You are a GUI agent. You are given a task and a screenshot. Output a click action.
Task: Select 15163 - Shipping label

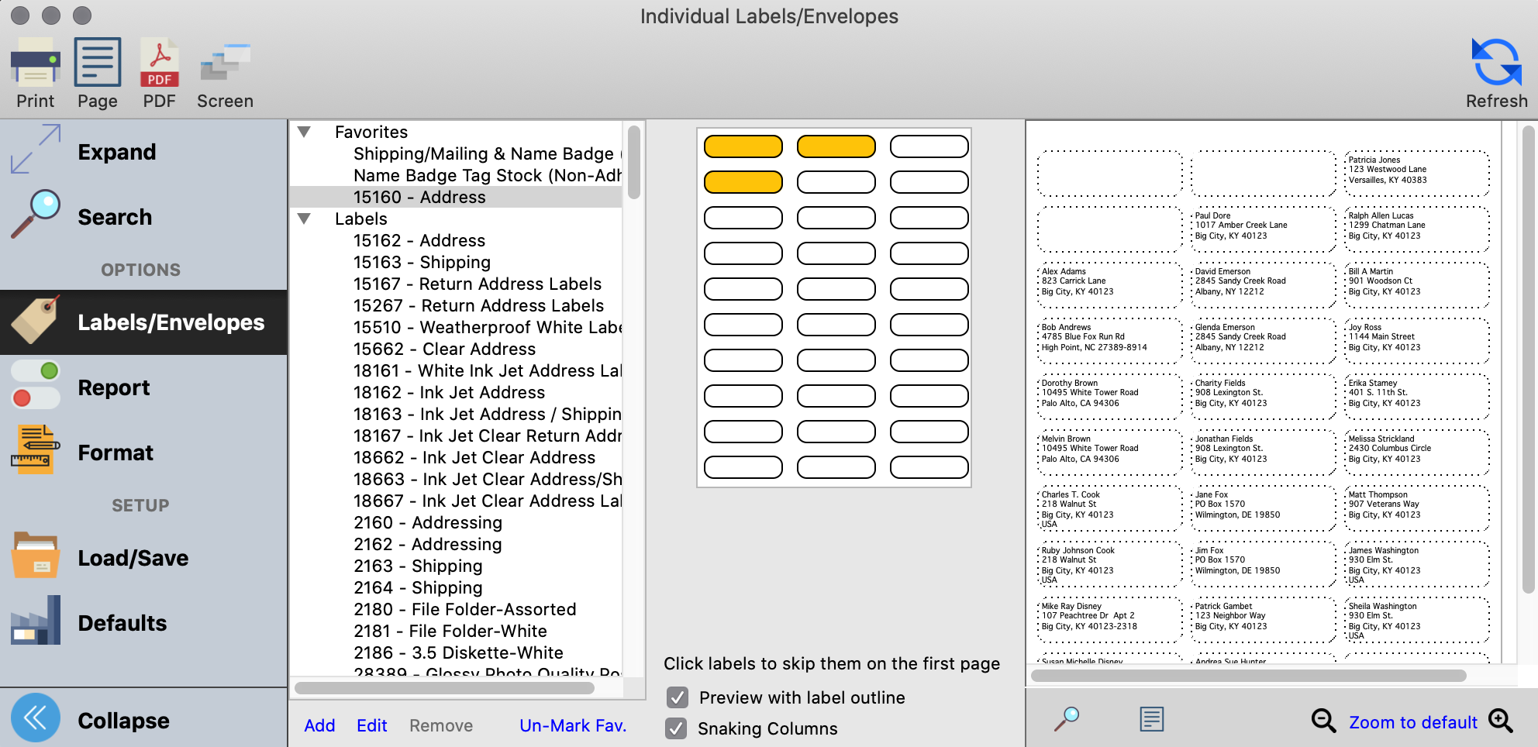click(x=456, y=262)
